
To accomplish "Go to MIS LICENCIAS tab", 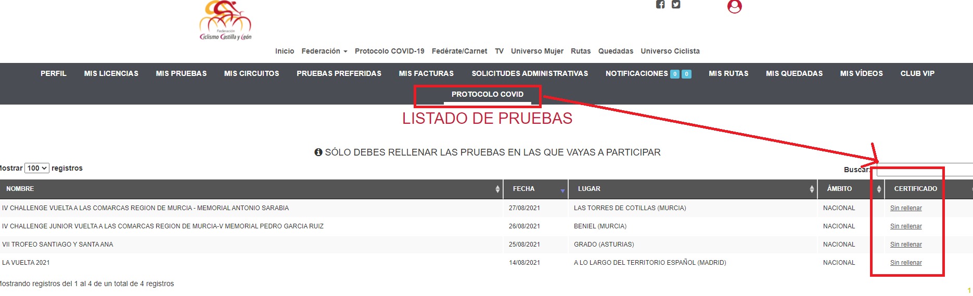I will point(111,73).
